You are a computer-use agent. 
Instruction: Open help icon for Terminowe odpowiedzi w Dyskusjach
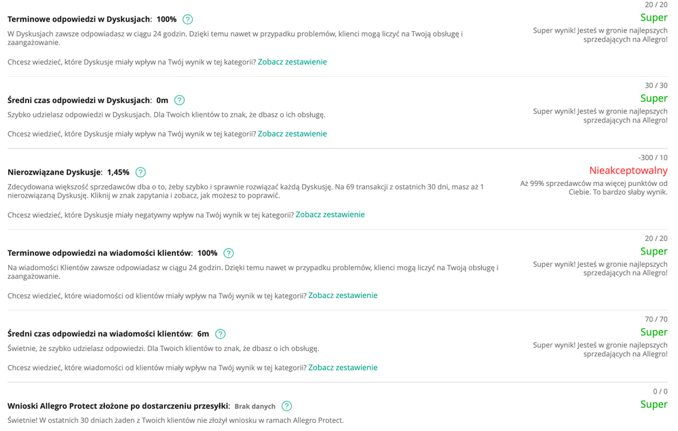pyautogui.click(x=188, y=20)
